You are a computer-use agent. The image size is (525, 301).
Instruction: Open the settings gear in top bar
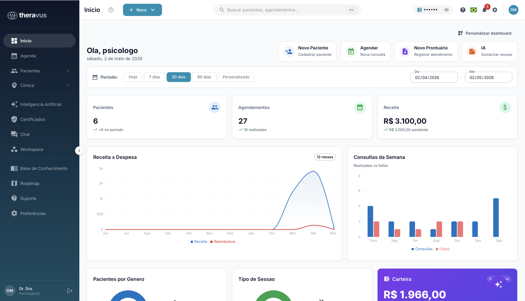(x=495, y=10)
